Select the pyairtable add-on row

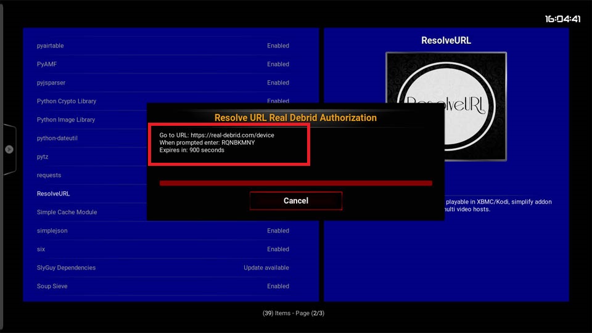[x=163, y=46]
